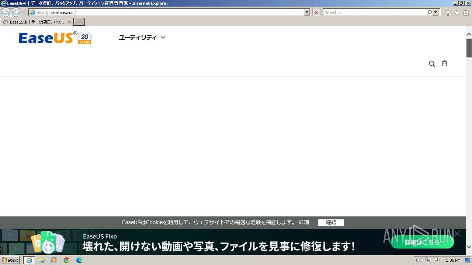472x265 pixels.
Task: Expand the address bar autocomplete dropdown
Action: [307, 13]
